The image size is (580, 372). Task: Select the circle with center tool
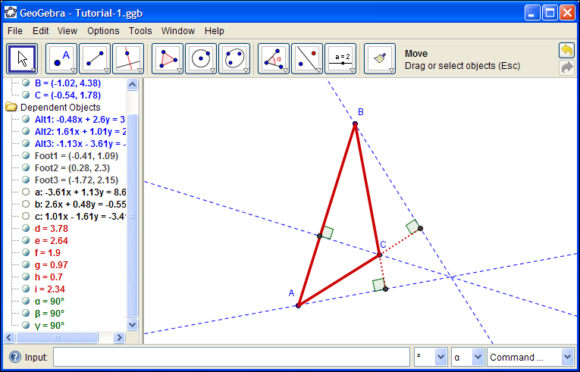(201, 59)
